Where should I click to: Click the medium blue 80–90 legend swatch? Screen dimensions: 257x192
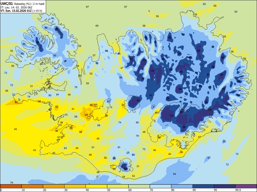[182, 186]
